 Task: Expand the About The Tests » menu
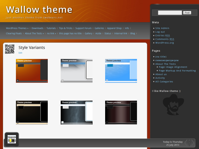(x=34, y=33)
